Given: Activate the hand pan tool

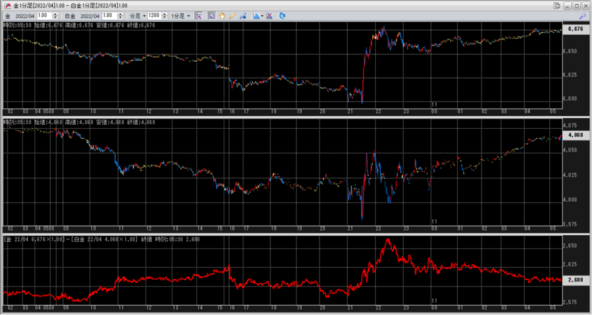Looking at the screenshot, I should coord(222,16).
